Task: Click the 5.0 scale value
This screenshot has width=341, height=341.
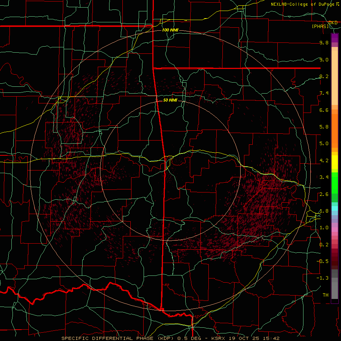Action: tap(324, 144)
